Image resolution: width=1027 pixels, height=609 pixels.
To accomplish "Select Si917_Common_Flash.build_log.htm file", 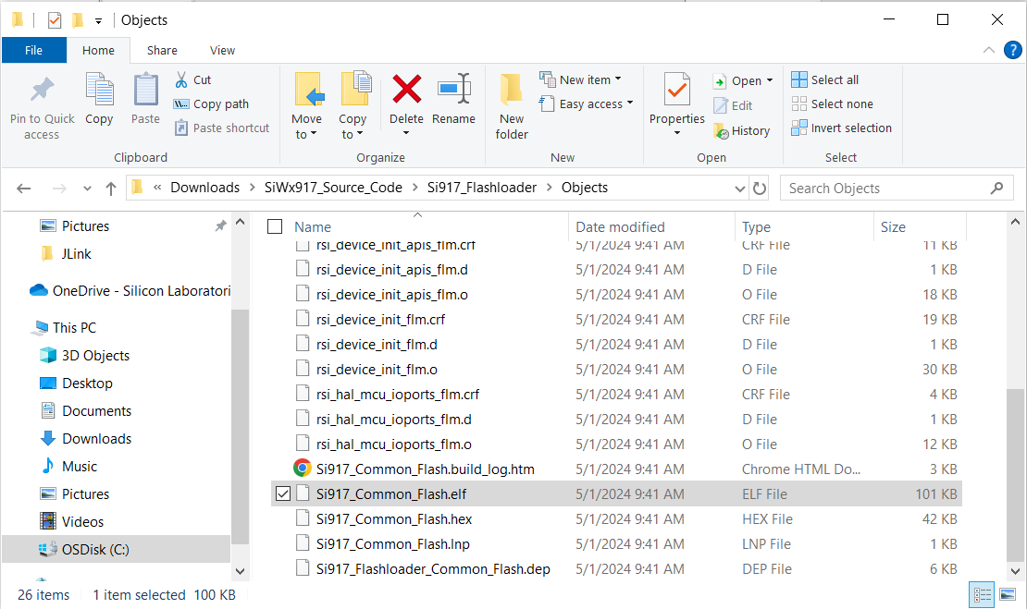I will pos(425,469).
